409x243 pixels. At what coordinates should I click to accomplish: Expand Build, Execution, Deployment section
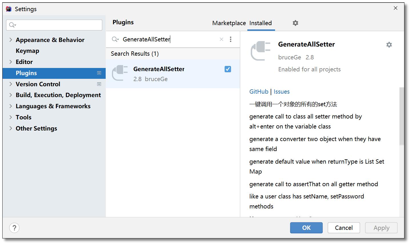tap(11, 95)
